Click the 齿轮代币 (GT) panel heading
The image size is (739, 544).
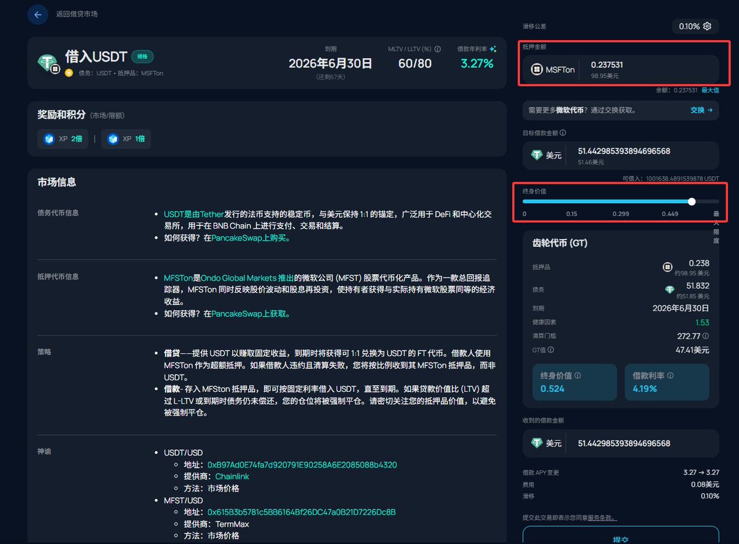tap(560, 243)
